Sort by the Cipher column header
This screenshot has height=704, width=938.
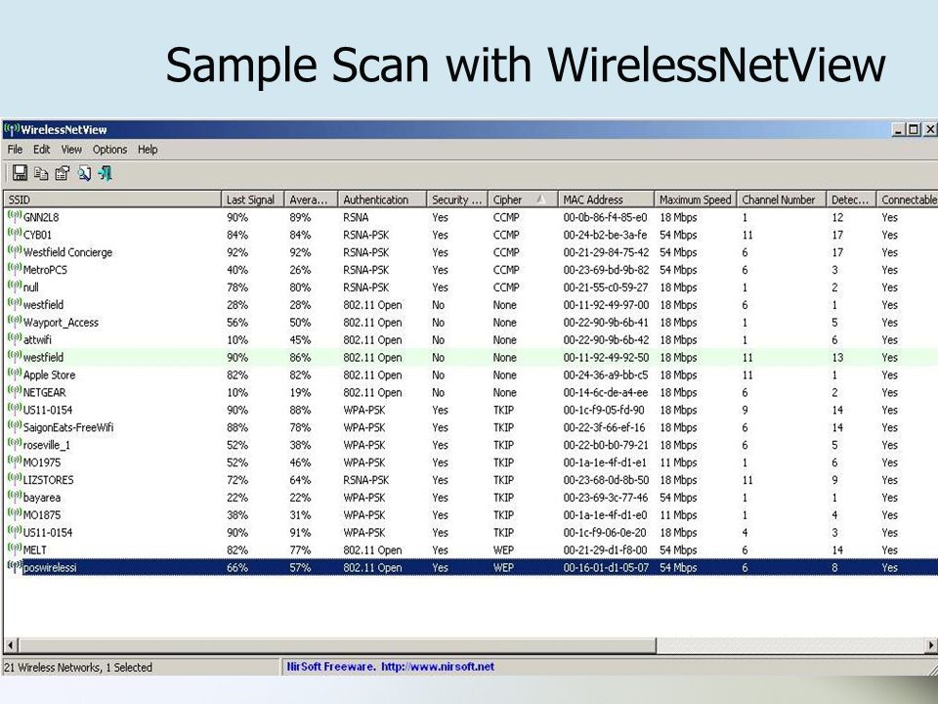click(x=523, y=199)
